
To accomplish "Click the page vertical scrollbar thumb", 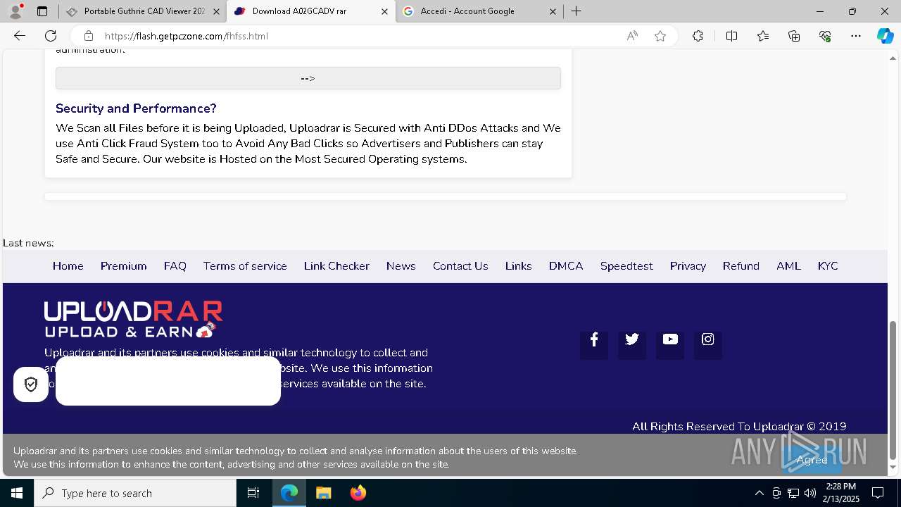I will [x=893, y=389].
